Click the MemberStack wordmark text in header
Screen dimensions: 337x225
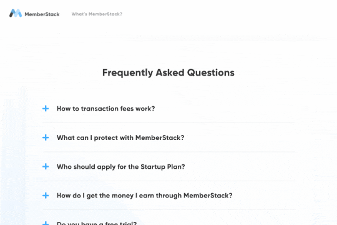pos(42,14)
